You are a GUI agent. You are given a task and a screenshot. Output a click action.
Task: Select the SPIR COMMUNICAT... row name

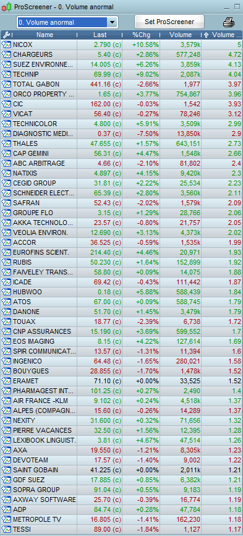(45, 351)
